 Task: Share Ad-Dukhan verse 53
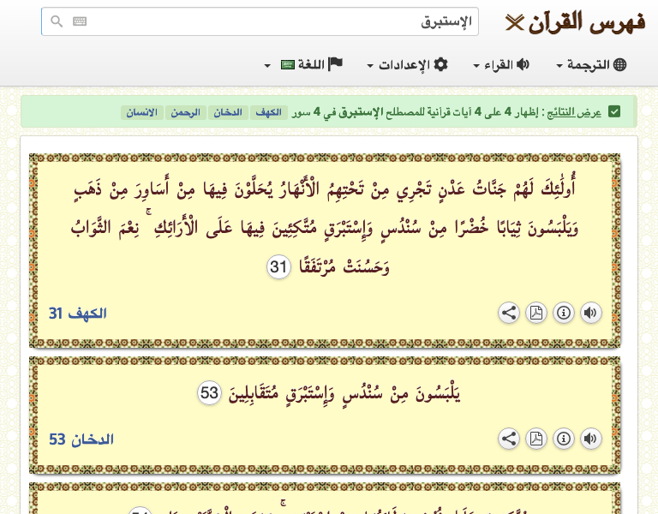point(509,439)
